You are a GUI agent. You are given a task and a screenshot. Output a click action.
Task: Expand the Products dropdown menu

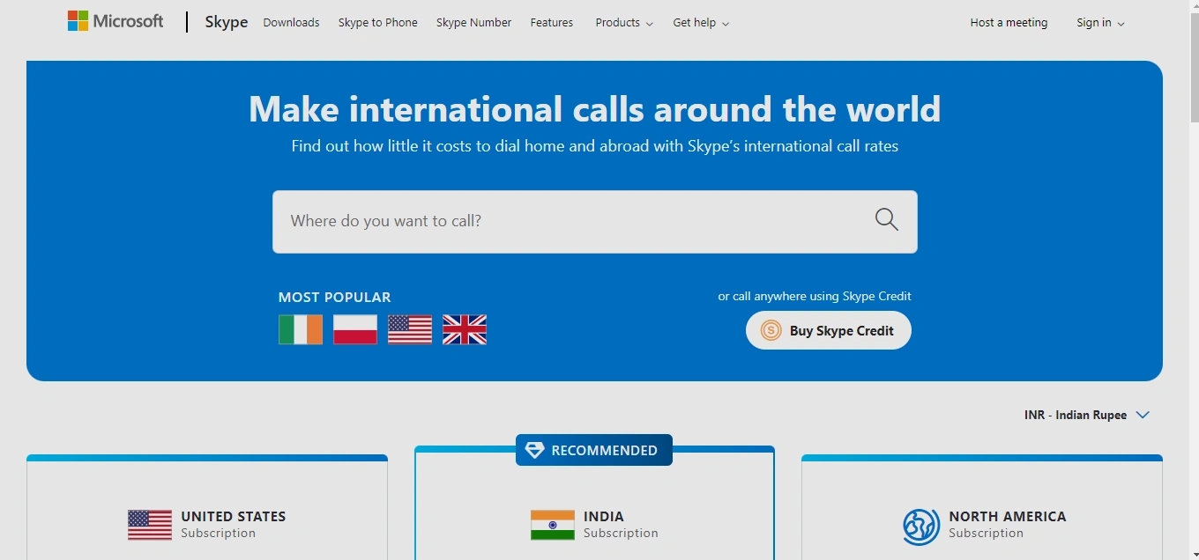(623, 23)
